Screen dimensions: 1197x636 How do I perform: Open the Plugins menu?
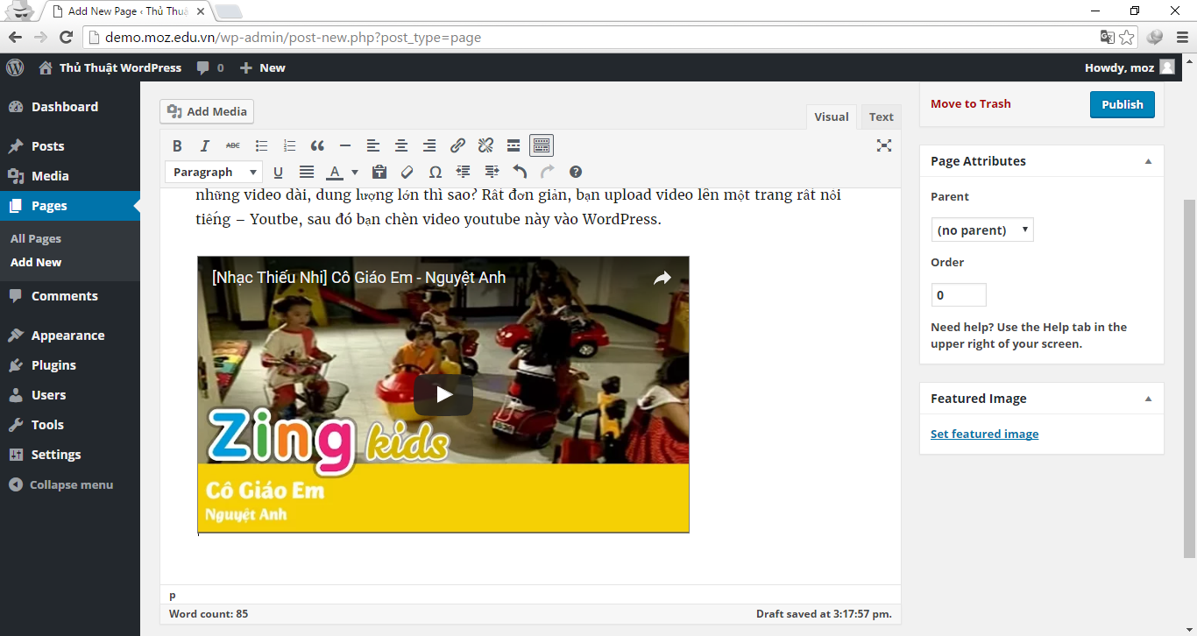(x=70, y=365)
